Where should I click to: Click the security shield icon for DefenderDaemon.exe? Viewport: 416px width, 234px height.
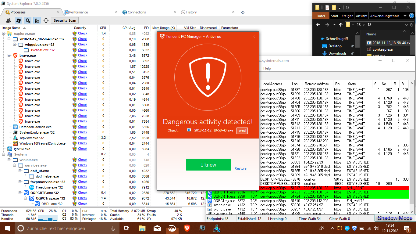pos(74,127)
